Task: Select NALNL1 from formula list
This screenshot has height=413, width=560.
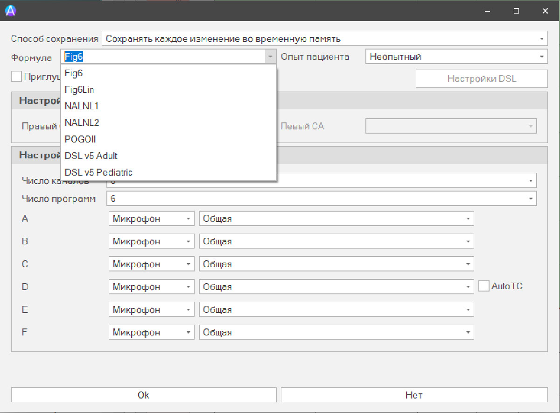Action: (169, 106)
